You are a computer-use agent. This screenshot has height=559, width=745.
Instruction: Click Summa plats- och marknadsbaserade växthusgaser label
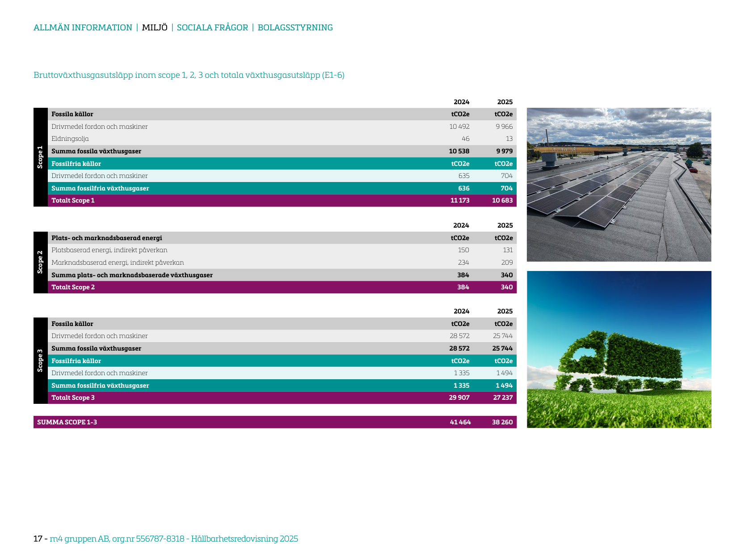[x=132, y=275]
